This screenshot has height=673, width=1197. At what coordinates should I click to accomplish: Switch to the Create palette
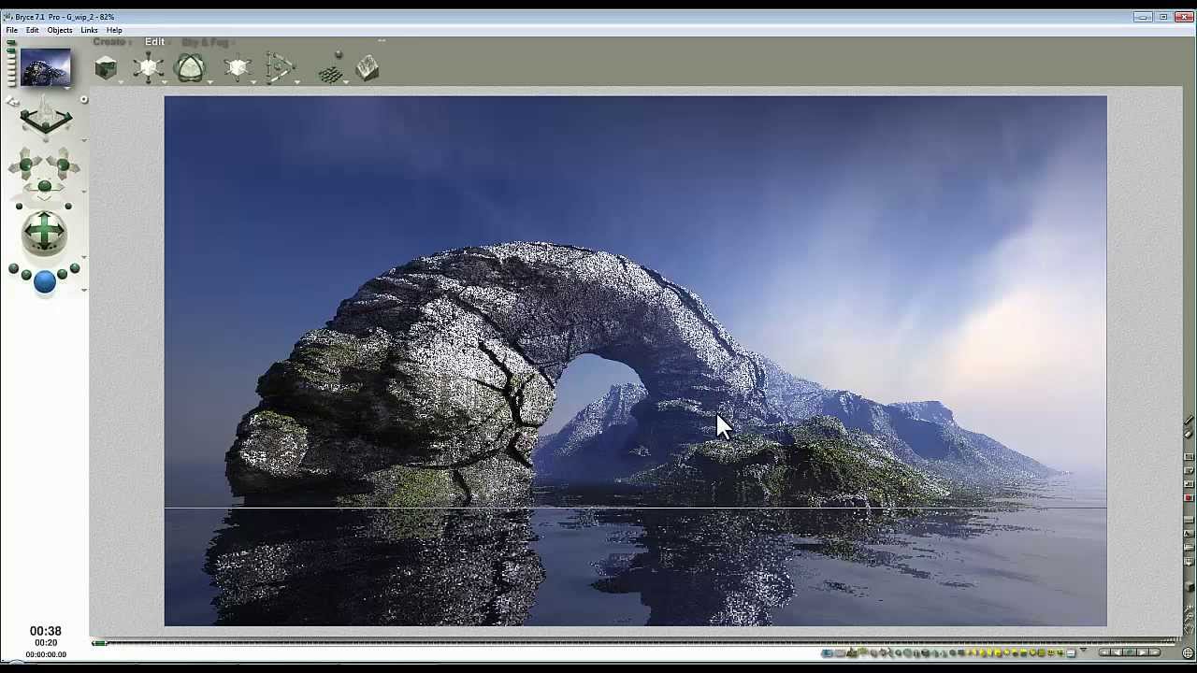111,42
